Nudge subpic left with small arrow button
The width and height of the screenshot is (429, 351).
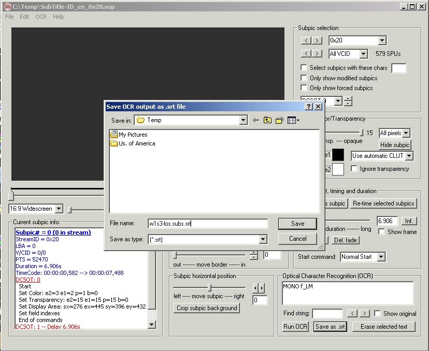[255, 288]
